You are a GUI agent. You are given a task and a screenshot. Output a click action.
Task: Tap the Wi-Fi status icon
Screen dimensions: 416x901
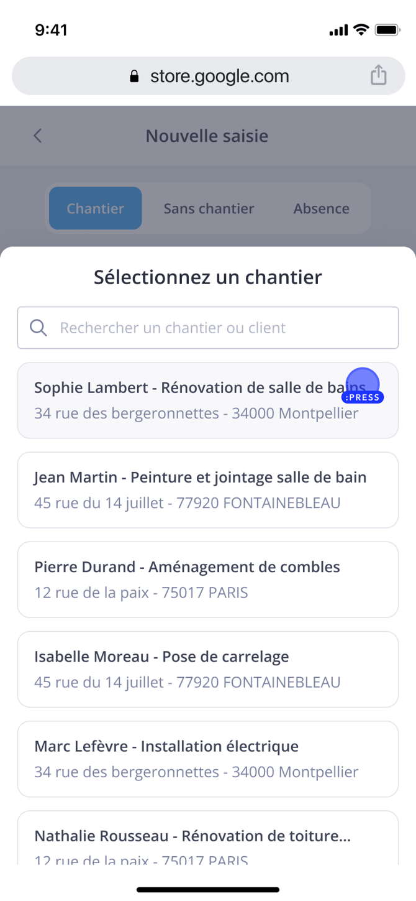coord(360,30)
